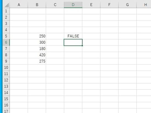This screenshot has width=151, height=113.
Task: Select cell with value 420
Action: click(x=37, y=55)
